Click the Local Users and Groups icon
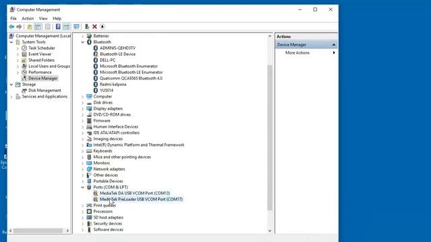The image size is (431, 242). pyautogui.click(x=24, y=66)
